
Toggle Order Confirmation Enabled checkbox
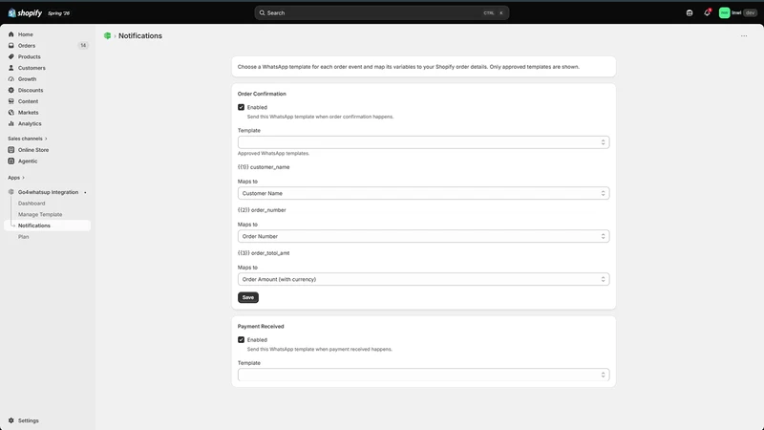coord(242,107)
